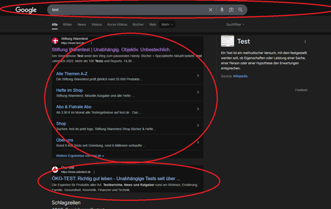
Task: Expand chevron for Über uns
Action: [198, 142]
